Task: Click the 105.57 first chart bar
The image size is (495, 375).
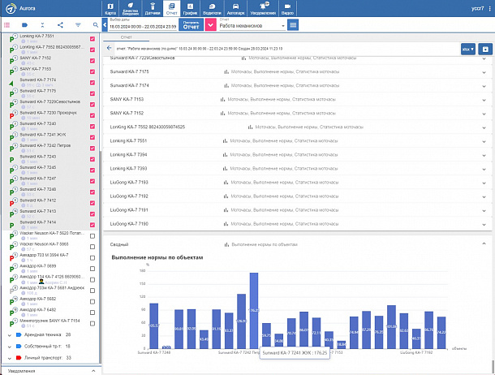Action: coord(153,326)
